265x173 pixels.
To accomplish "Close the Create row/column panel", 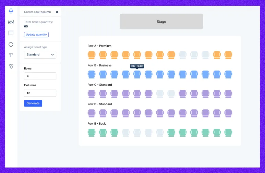I will click(x=57, y=12).
